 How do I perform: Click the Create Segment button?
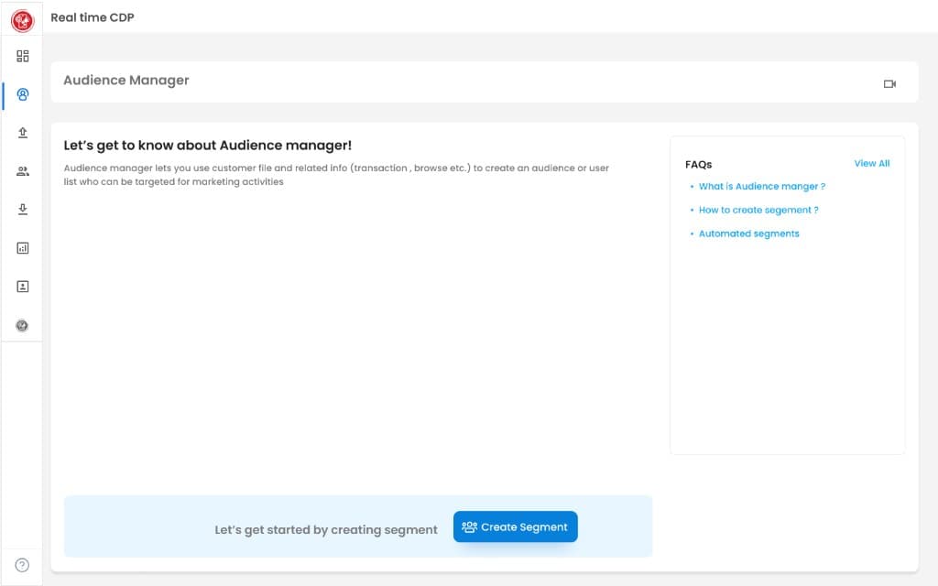[515, 526]
